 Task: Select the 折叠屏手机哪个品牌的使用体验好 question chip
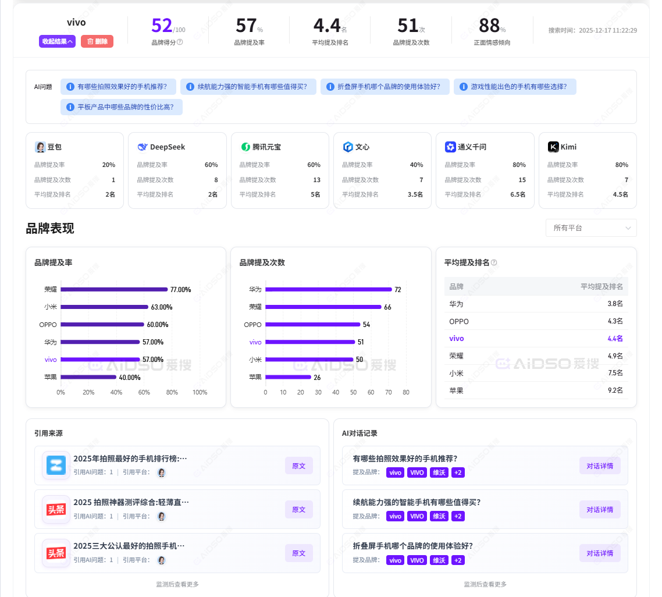pos(385,87)
